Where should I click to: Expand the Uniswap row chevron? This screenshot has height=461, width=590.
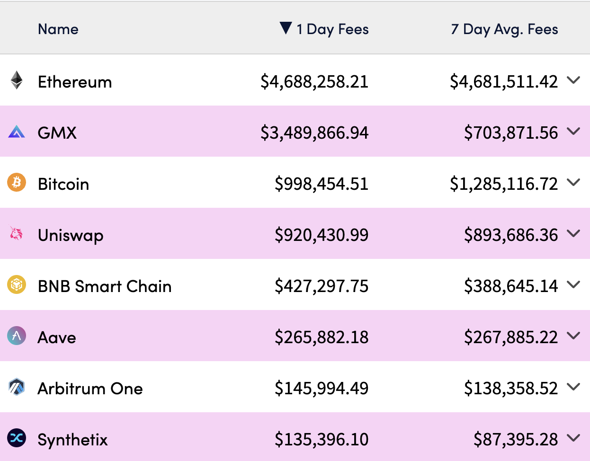[x=573, y=234]
